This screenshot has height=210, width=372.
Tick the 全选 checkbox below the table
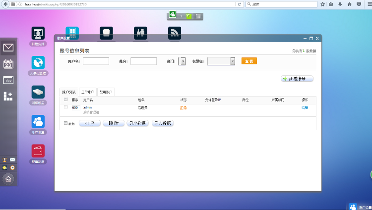(65, 123)
